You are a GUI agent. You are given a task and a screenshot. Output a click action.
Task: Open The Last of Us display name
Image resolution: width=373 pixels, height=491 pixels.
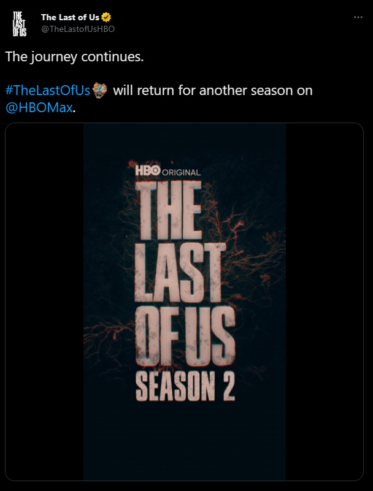tap(69, 17)
